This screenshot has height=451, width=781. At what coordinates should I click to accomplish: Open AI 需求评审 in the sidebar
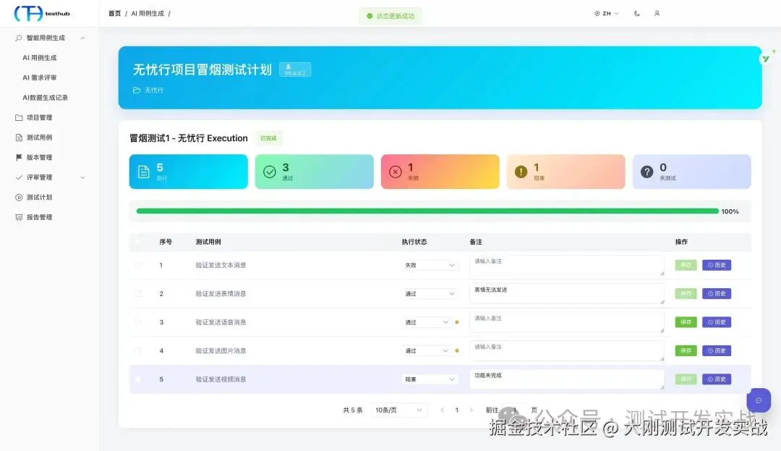(40, 77)
